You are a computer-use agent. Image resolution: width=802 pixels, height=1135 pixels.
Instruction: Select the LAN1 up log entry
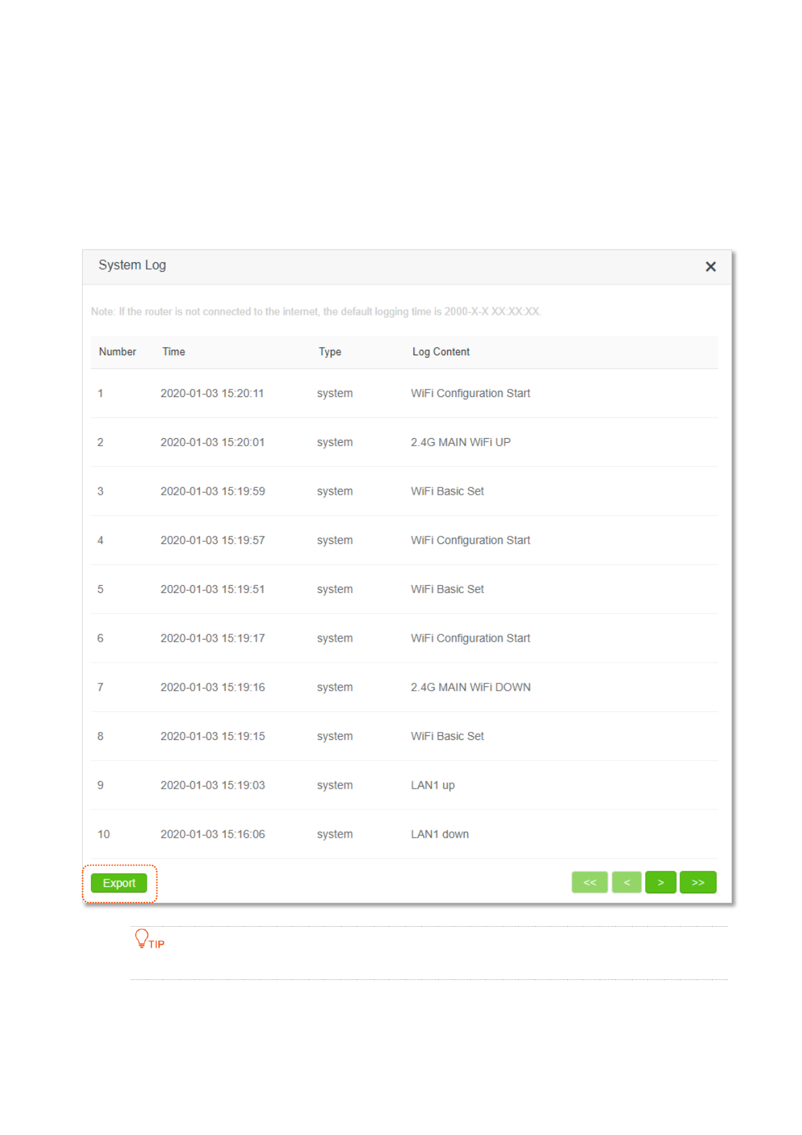pyautogui.click(x=433, y=785)
